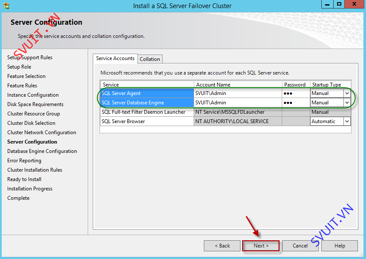Click Complete step in sidebar

(18, 198)
